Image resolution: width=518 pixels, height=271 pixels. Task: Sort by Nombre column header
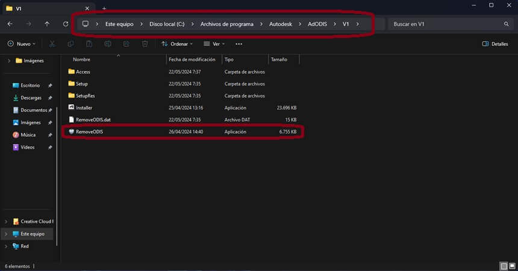click(x=81, y=60)
